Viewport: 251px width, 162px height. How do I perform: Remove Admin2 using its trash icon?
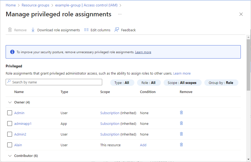(x=181, y=134)
